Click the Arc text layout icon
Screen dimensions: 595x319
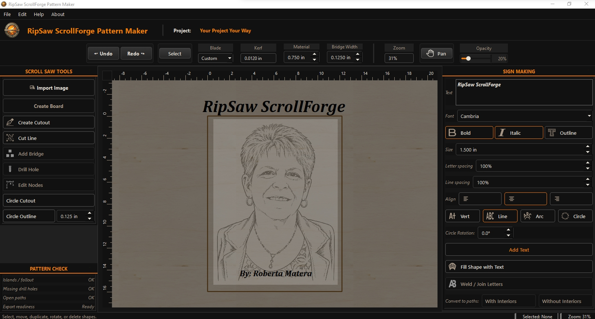click(528, 216)
